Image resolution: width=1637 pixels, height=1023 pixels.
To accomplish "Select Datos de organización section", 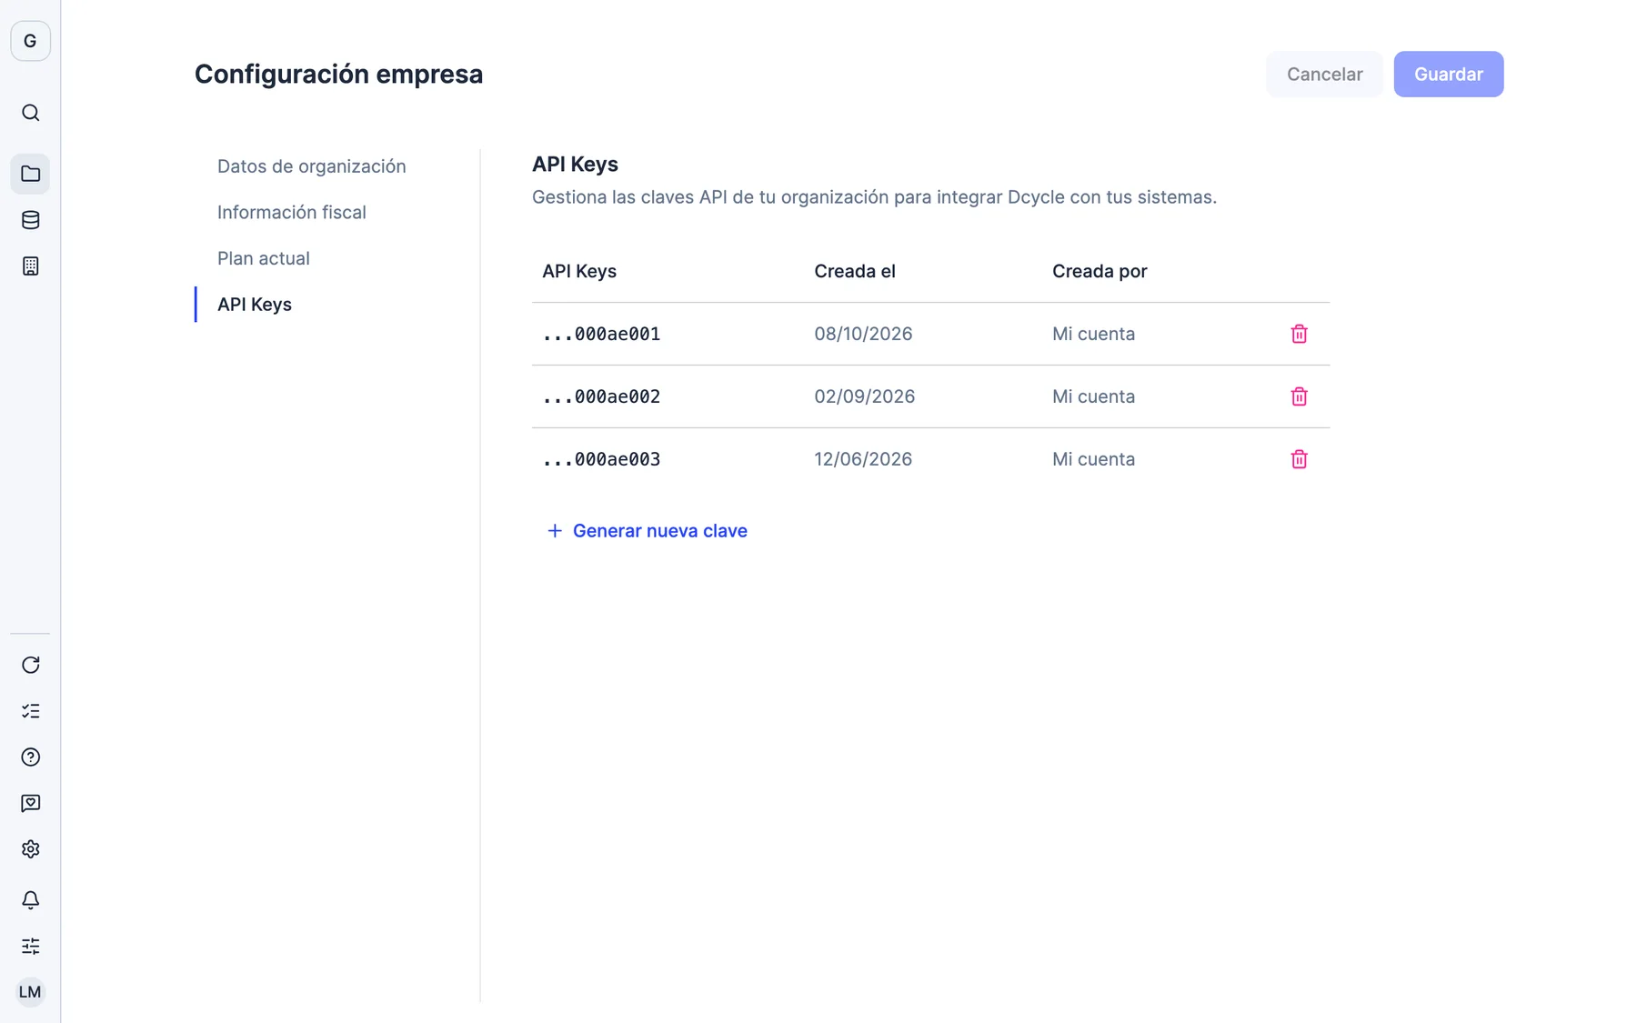I will [311, 166].
